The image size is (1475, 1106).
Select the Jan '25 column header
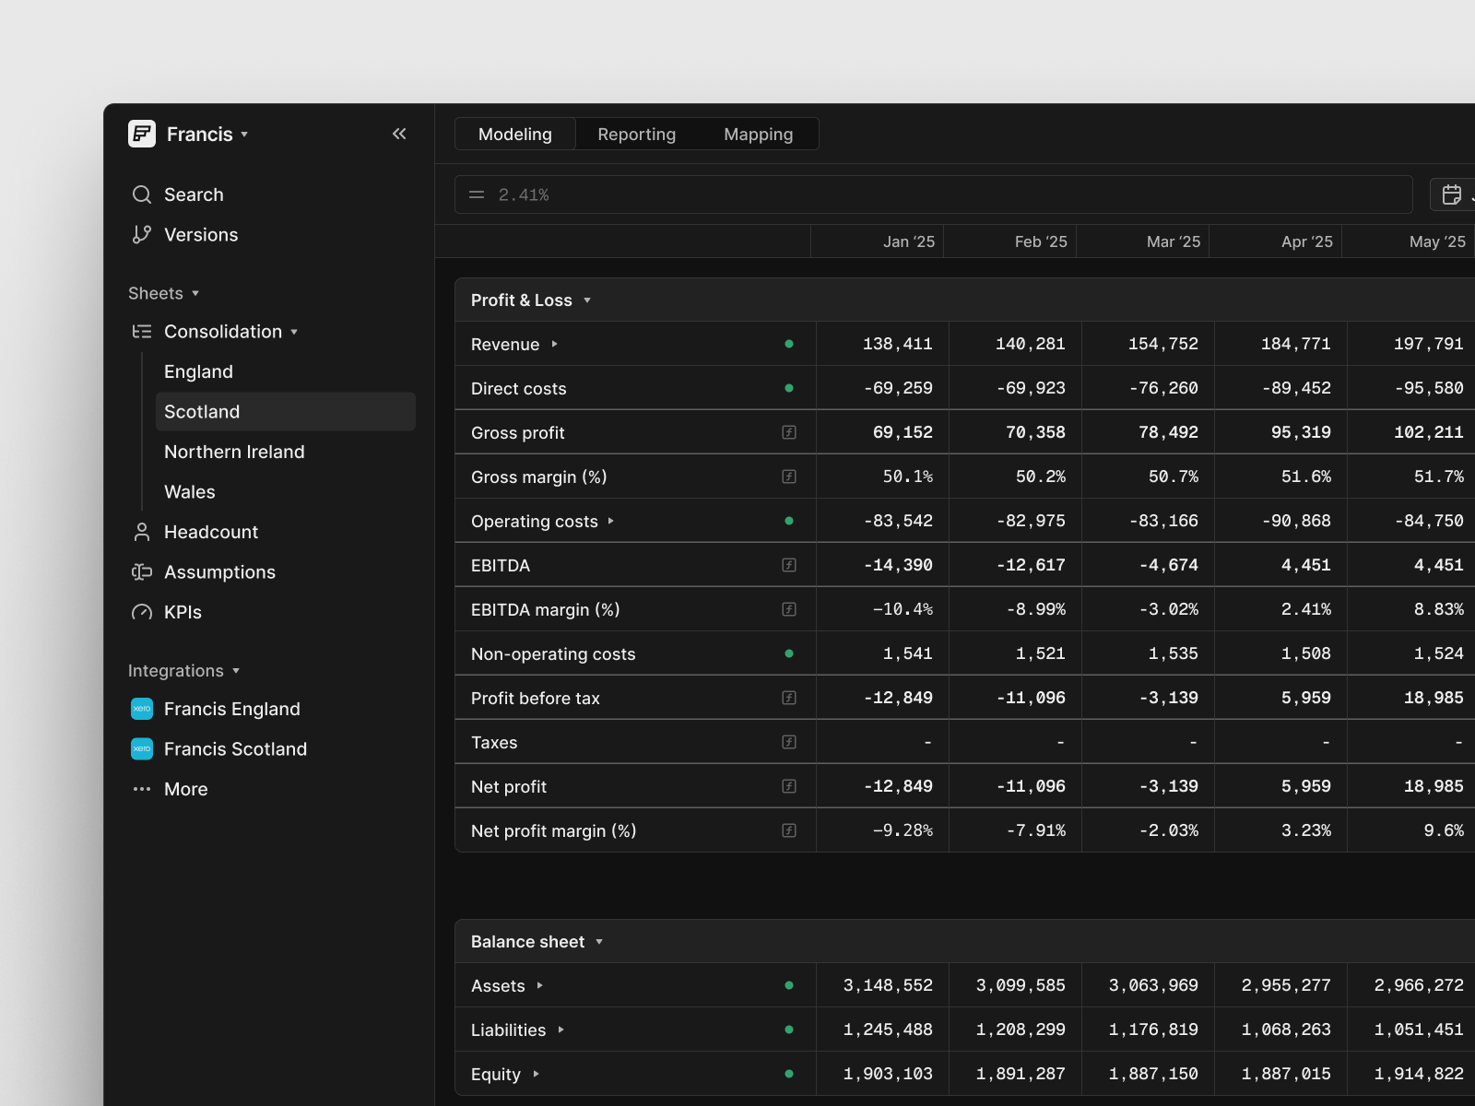point(877,241)
